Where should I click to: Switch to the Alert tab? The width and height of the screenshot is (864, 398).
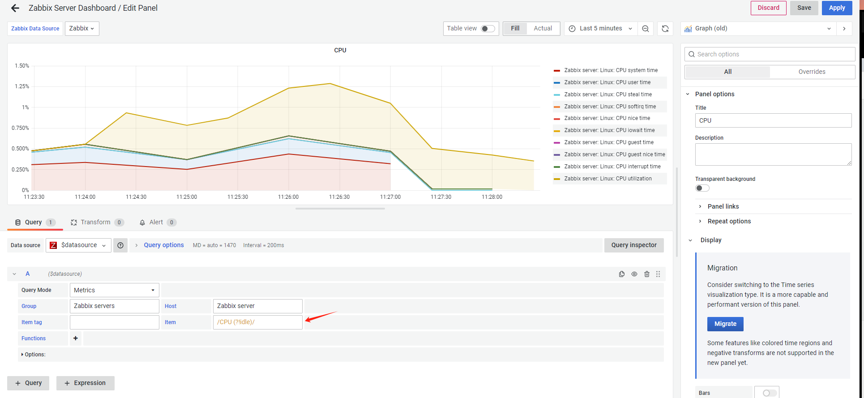158,223
